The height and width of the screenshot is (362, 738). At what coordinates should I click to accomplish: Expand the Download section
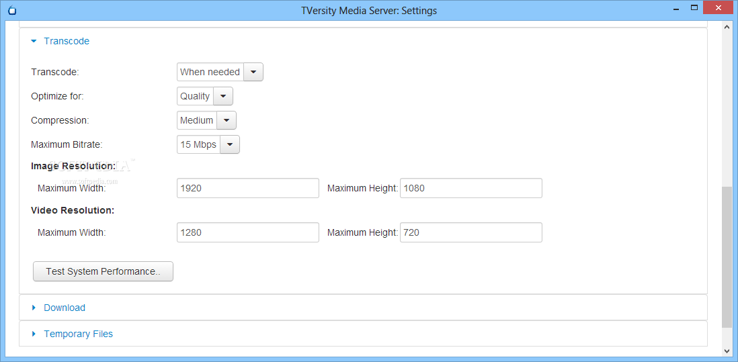[x=34, y=308]
